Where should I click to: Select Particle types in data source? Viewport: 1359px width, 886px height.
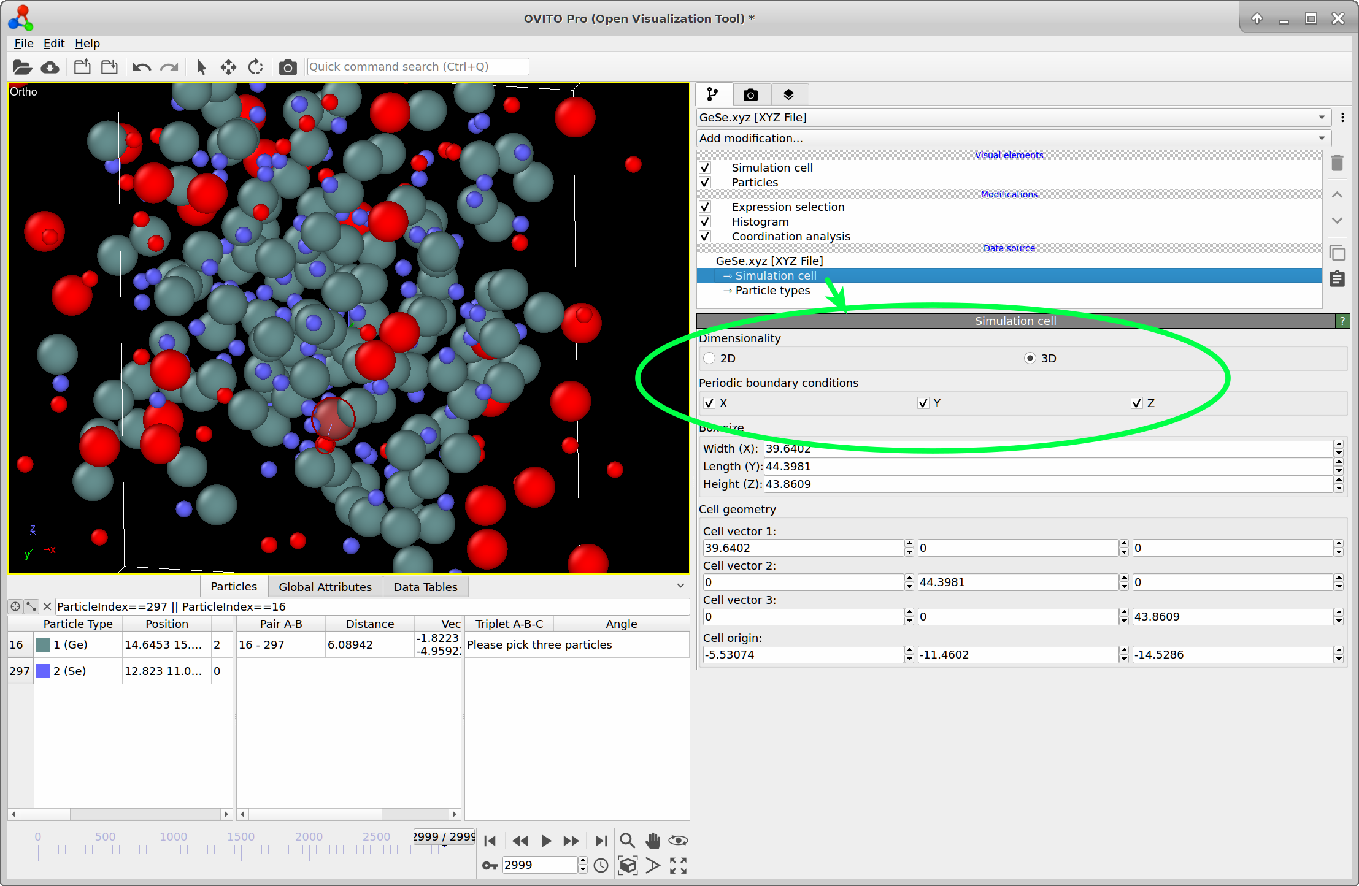772,290
